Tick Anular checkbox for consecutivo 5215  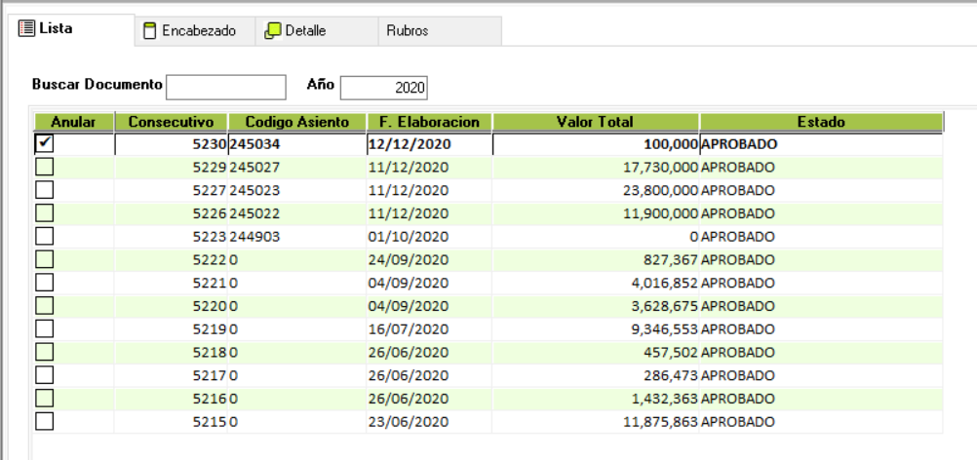(44, 422)
